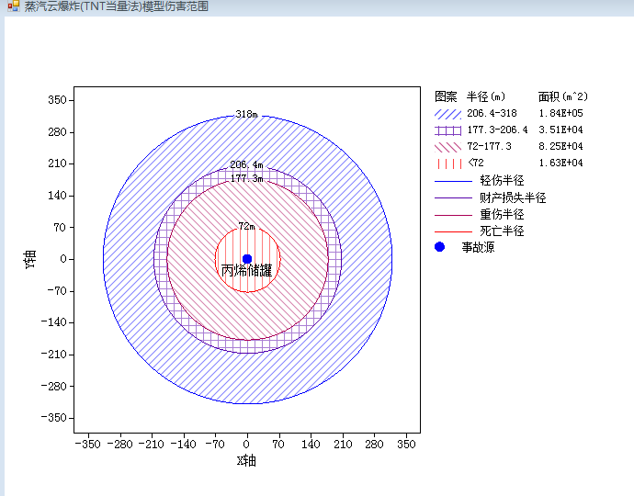This screenshot has width=634, height=496.
Task: Click the 72m radius label
Action: pos(246,226)
